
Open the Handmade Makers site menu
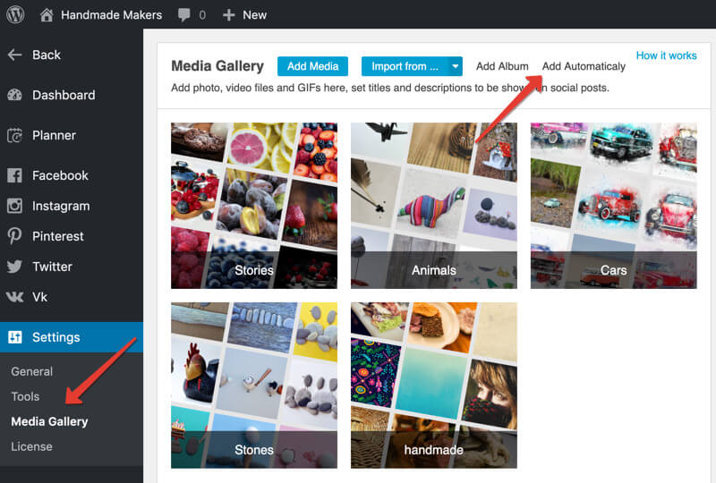click(x=111, y=15)
